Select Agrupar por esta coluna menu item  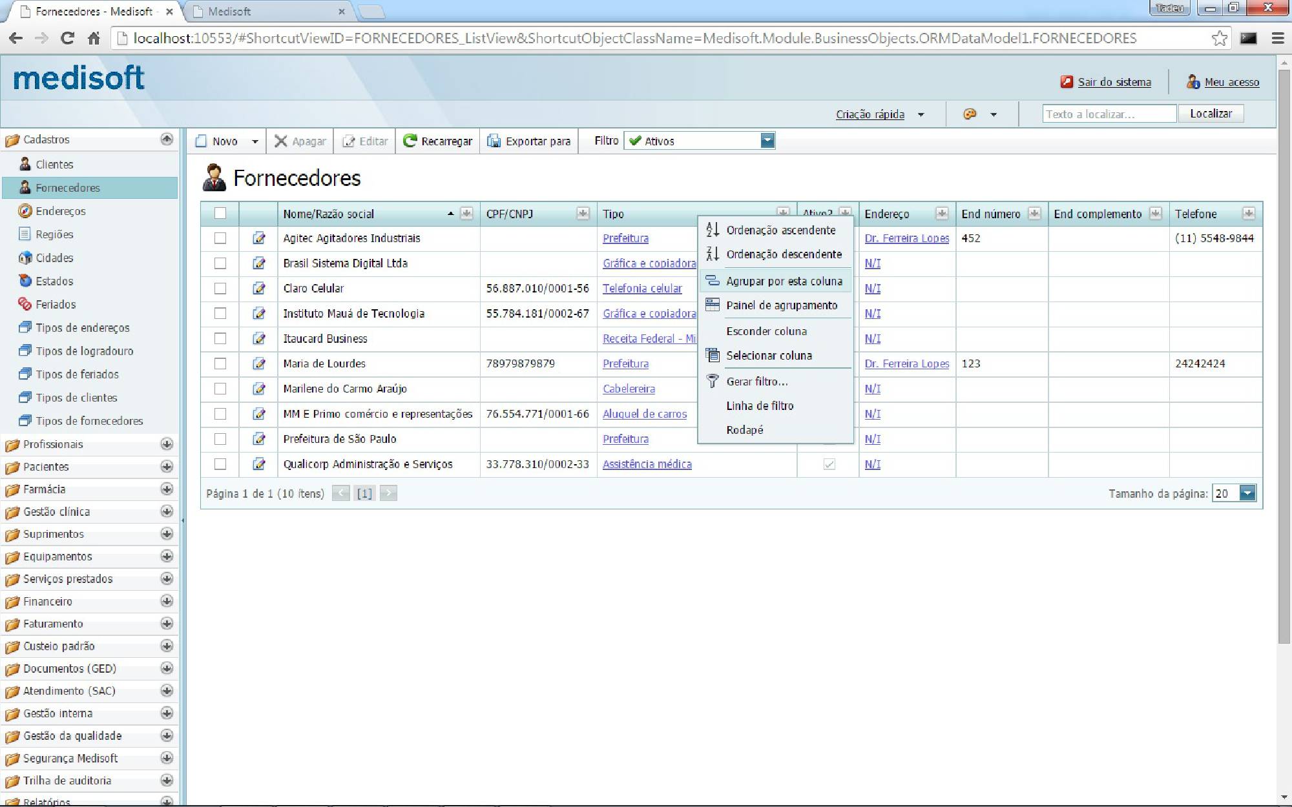[x=784, y=281]
